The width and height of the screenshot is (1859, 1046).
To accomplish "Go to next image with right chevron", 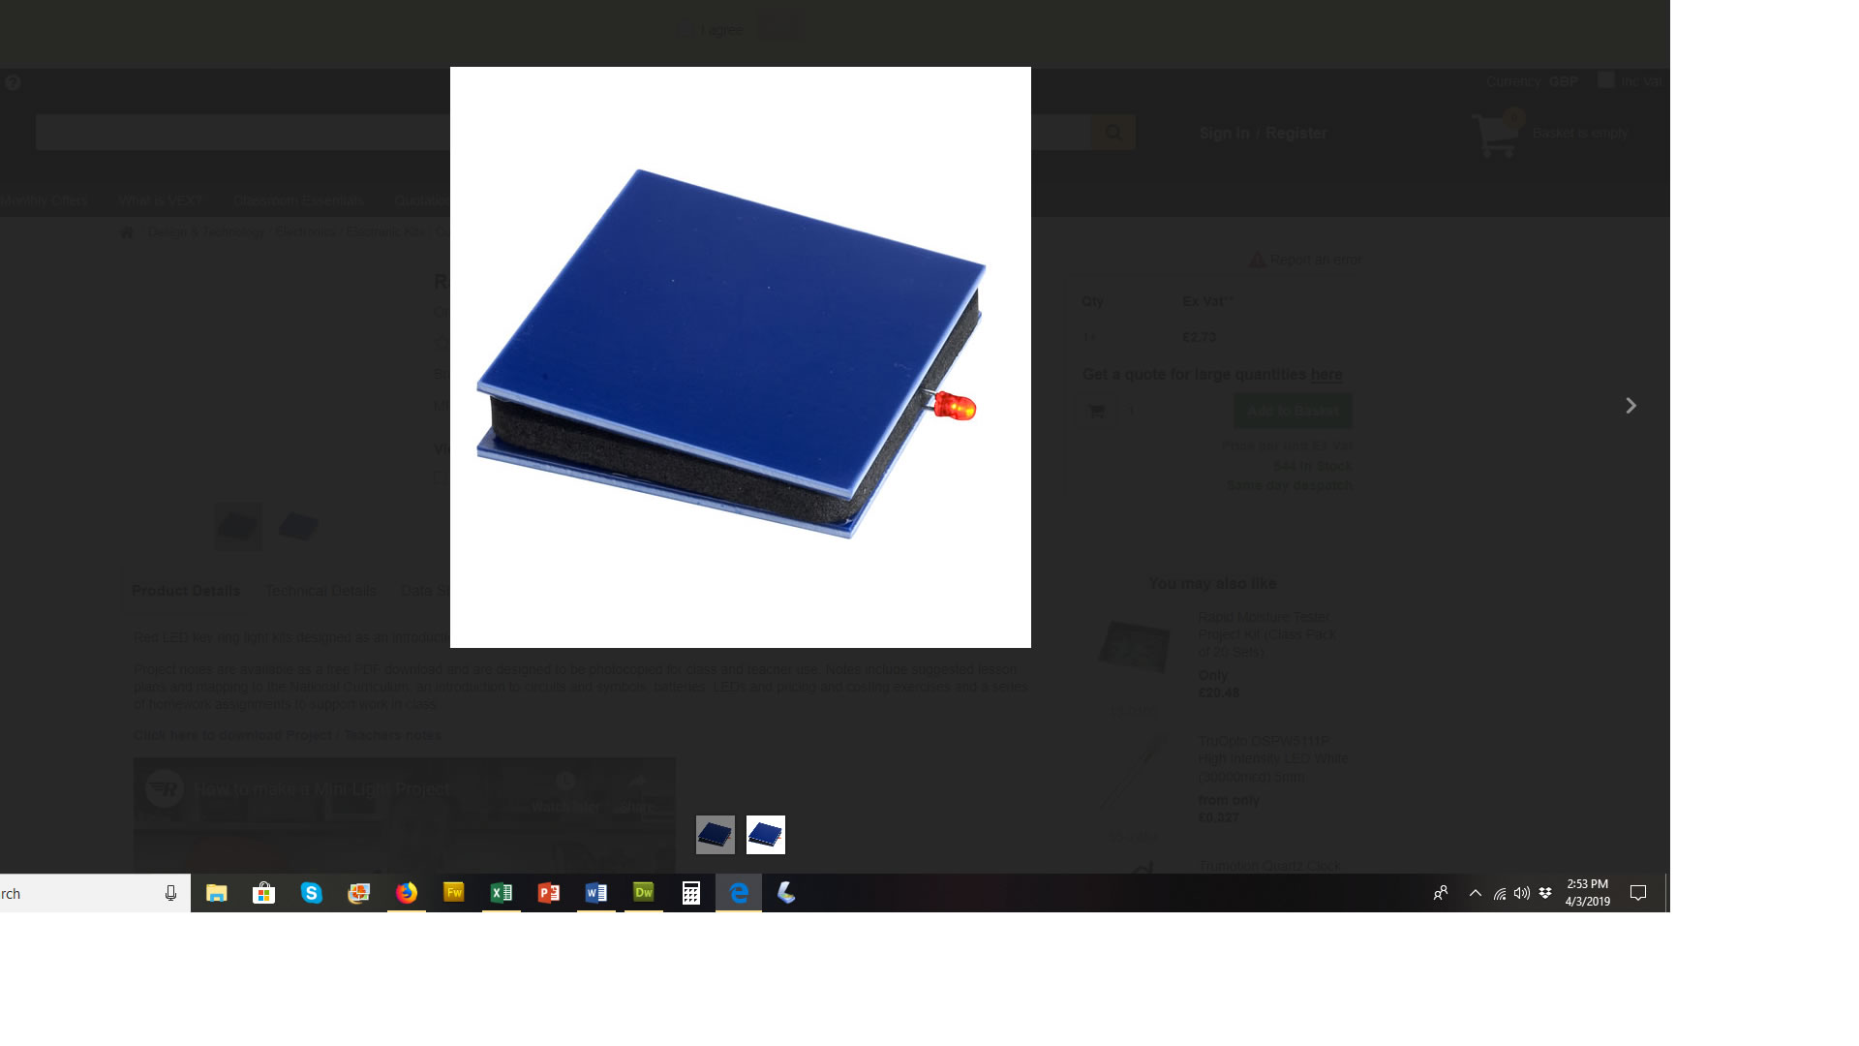I will point(1630,406).
